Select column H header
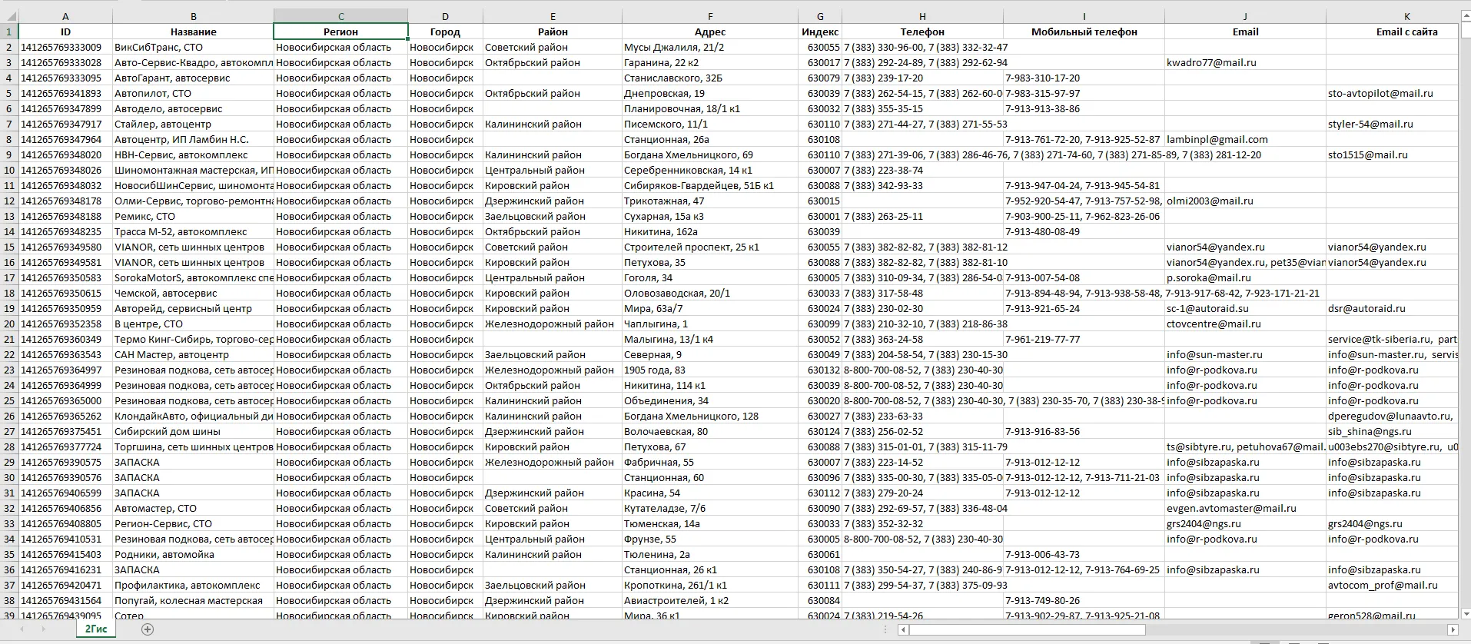 point(921,16)
